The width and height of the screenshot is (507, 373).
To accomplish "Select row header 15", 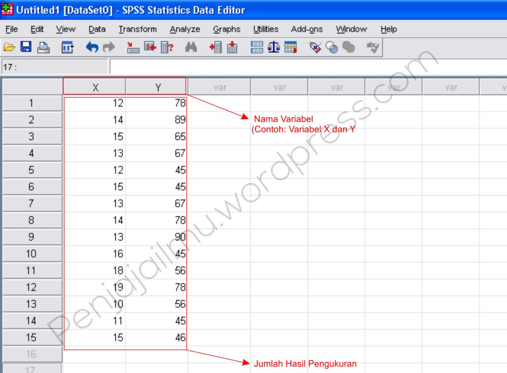I will 32,338.
